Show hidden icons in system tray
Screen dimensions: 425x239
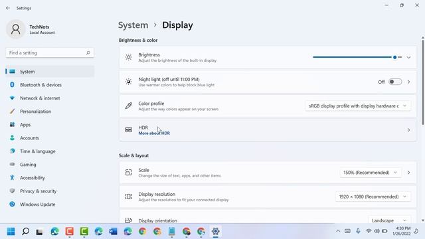[338, 231]
